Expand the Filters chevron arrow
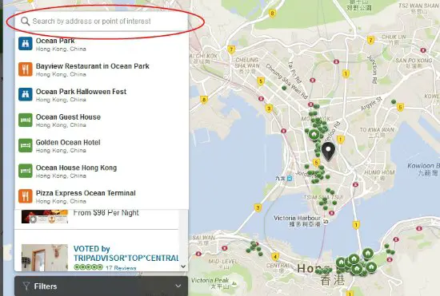The width and height of the screenshot is (440, 296). (x=178, y=286)
